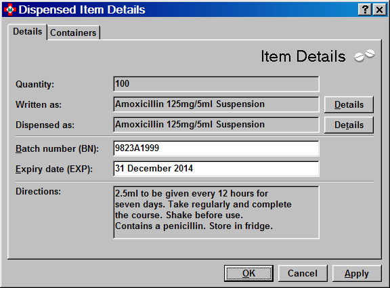Switch to the Containers tab

[73, 33]
